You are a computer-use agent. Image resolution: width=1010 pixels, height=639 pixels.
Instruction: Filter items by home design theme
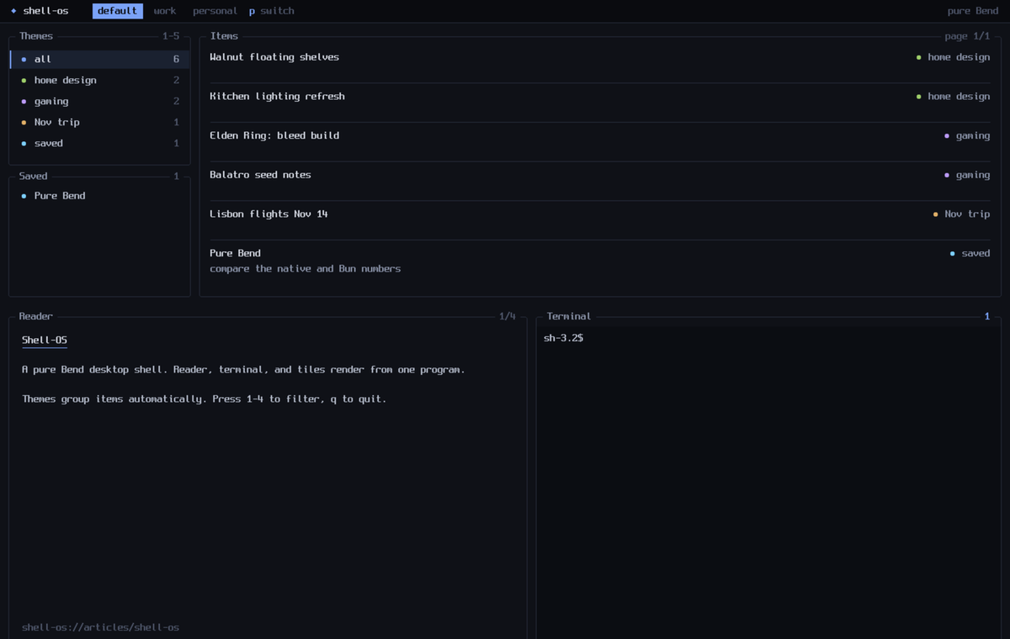click(x=99, y=80)
